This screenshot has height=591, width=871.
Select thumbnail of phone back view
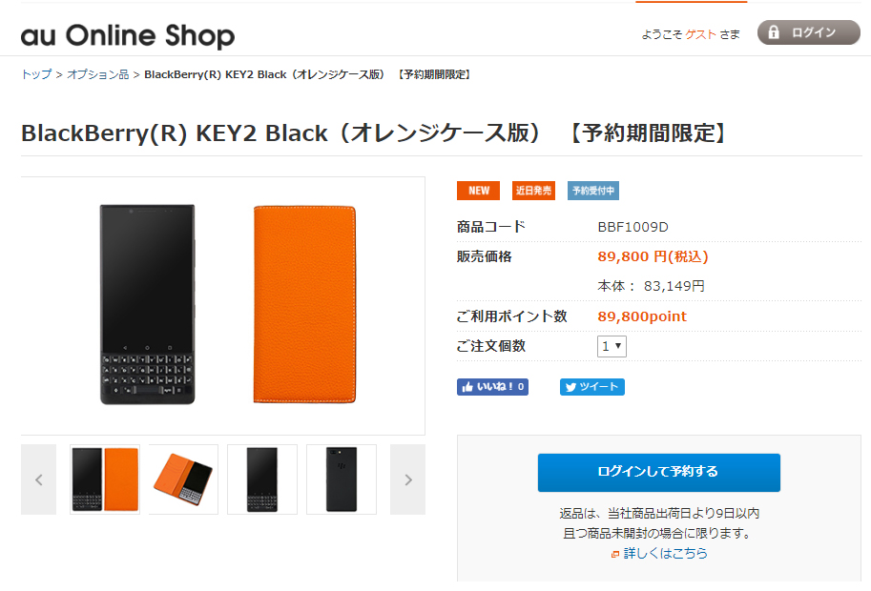[x=342, y=479]
